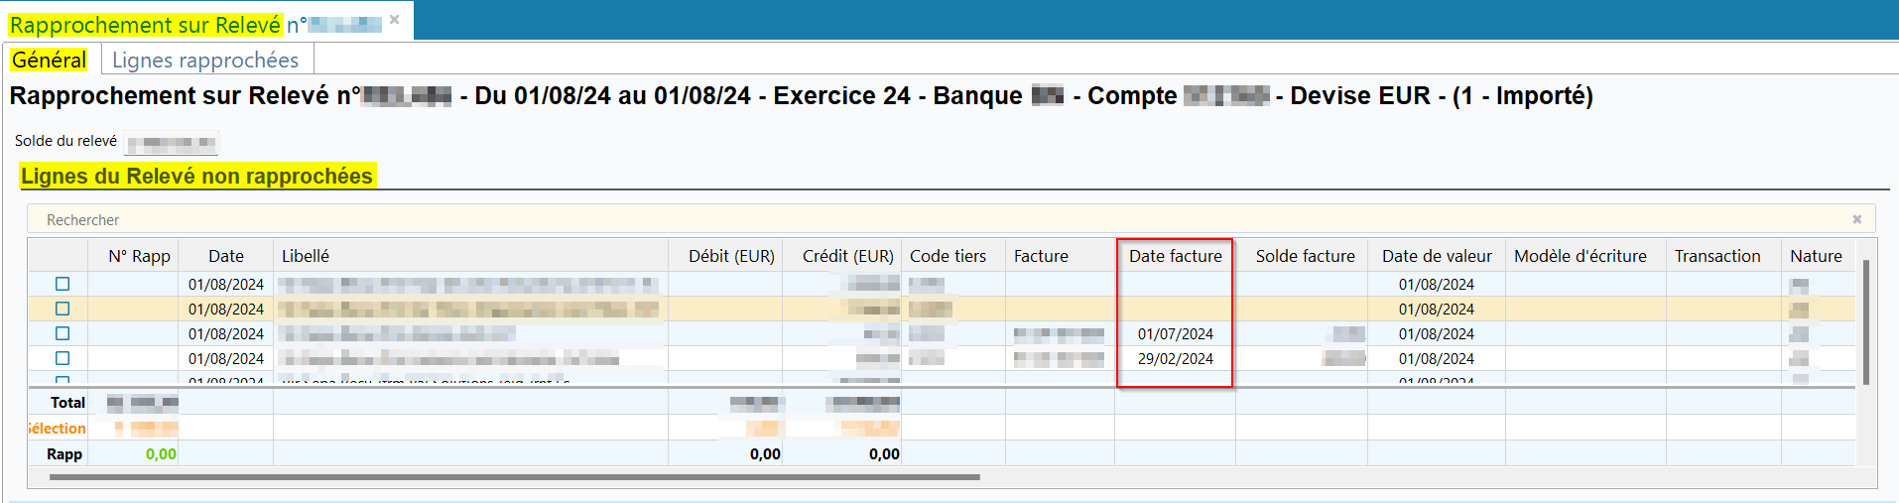
Task: Sort by the Libellé column header
Action: tap(306, 256)
